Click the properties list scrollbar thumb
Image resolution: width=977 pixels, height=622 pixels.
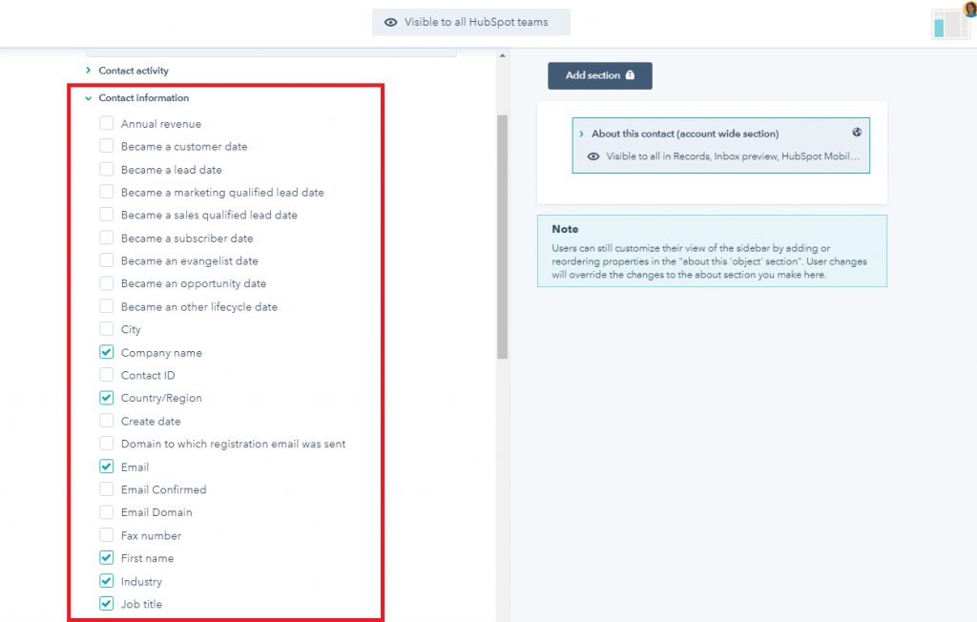click(x=502, y=237)
